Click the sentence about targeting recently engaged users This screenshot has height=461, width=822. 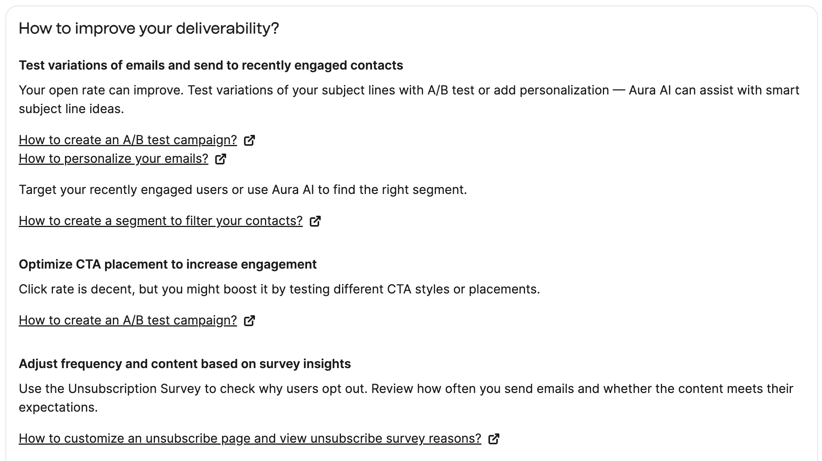pos(244,190)
